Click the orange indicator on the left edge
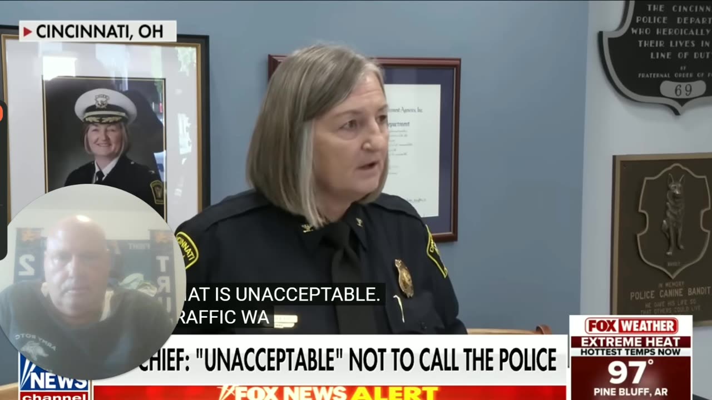This screenshot has width=712, height=400. pyautogui.click(x=1, y=113)
